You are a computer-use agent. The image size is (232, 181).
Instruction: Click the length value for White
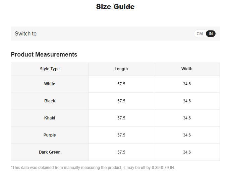(121, 84)
